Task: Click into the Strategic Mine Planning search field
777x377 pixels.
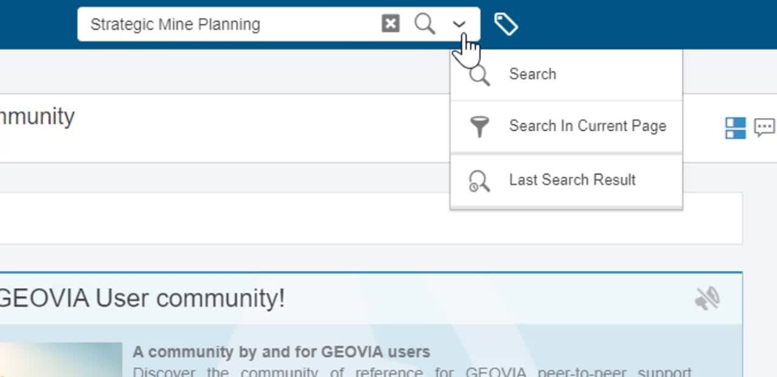Action: [227, 24]
